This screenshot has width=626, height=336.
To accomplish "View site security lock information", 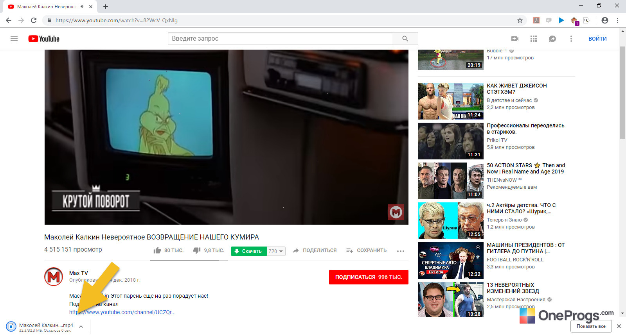I will pyautogui.click(x=49, y=20).
